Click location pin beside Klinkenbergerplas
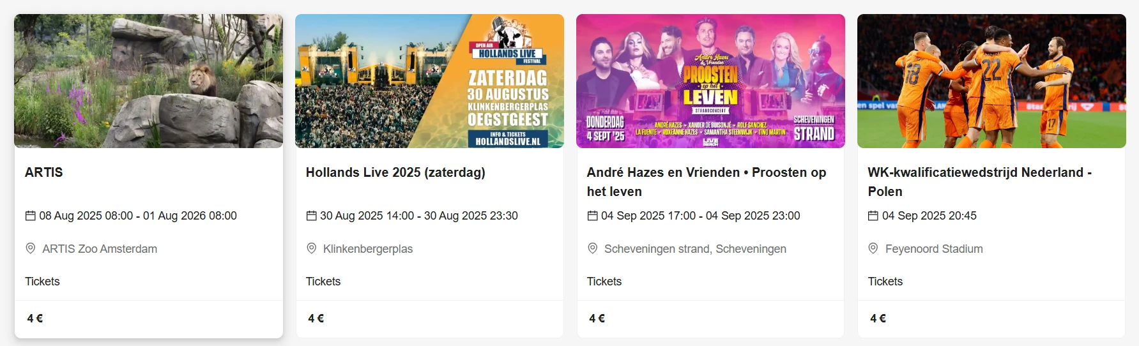1139x346 pixels. [x=311, y=248]
